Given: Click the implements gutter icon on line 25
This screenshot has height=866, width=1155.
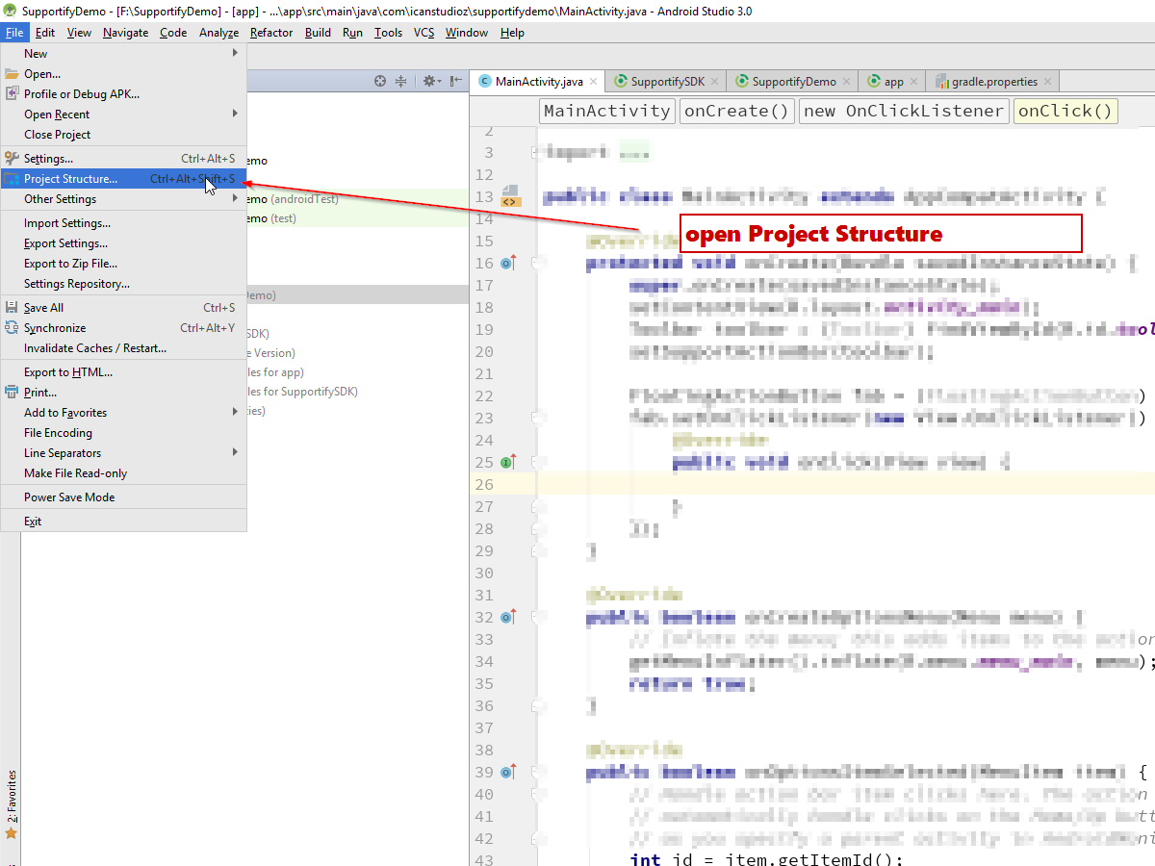Looking at the screenshot, I should click(x=509, y=463).
